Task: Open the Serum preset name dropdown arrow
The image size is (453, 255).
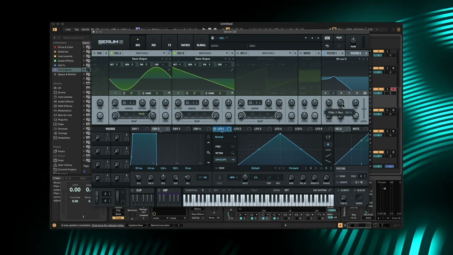Action: 306,38
